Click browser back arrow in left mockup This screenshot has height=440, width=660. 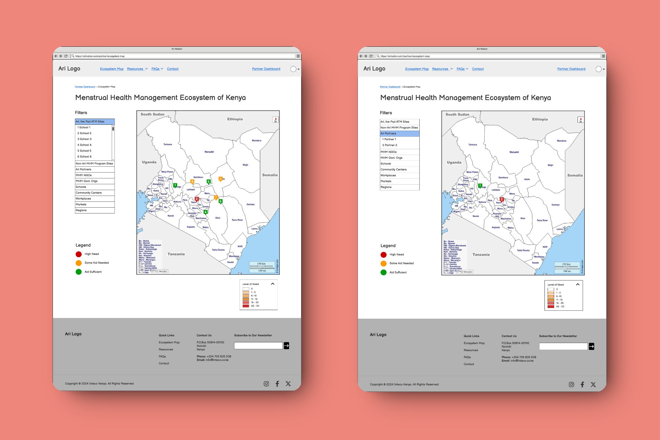point(56,56)
